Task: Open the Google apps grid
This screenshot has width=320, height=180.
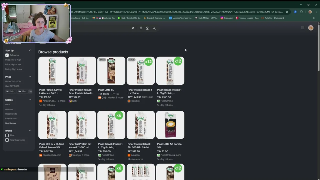Action: (x=303, y=28)
